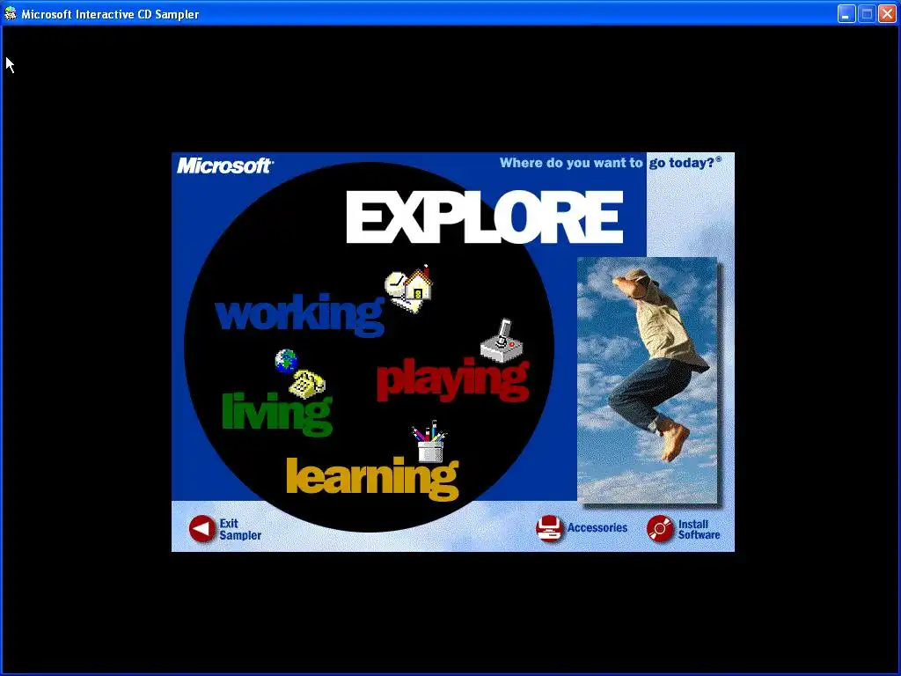Click the app icon in the title bar

coord(11,13)
